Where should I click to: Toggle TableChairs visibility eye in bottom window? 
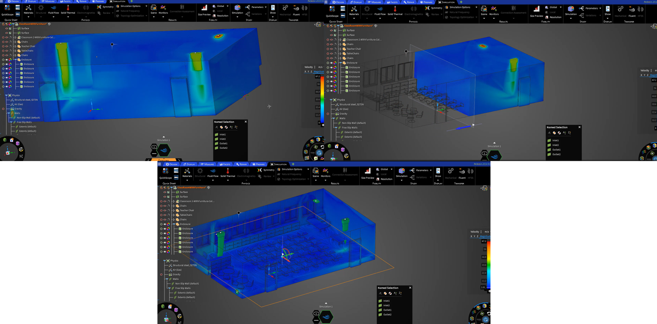tap(165, 215)
